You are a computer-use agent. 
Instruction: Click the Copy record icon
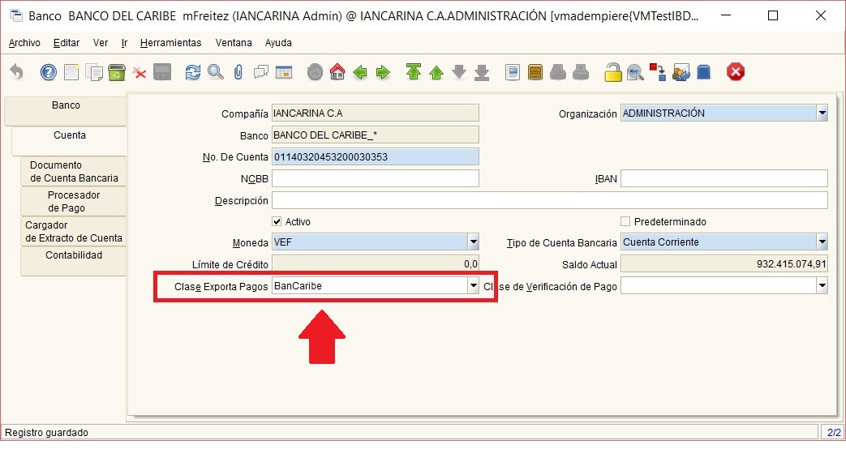point(94,71)
